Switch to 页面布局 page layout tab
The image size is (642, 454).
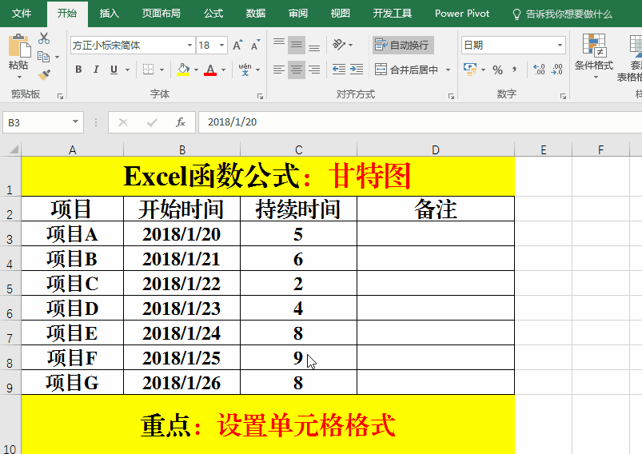coord(161,14)
